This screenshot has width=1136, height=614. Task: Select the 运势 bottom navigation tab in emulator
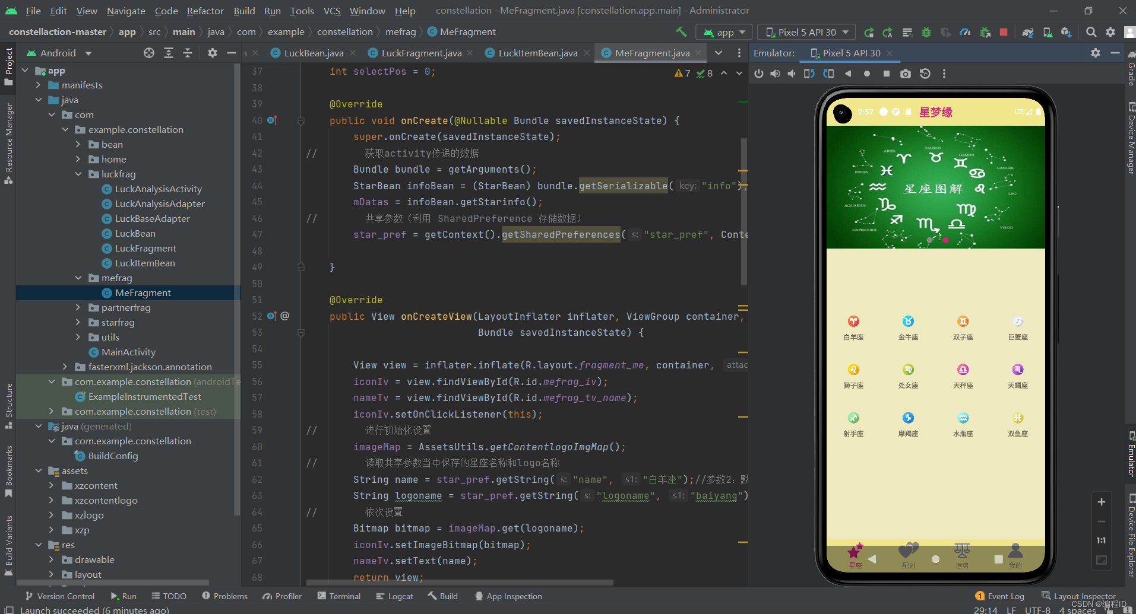(x=962, y=556)
